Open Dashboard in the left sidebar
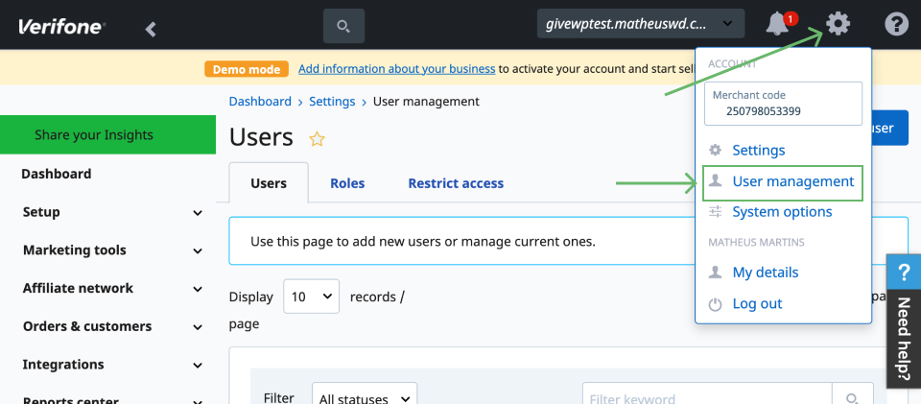Screen dimensions: 921x404 point(57,174)
